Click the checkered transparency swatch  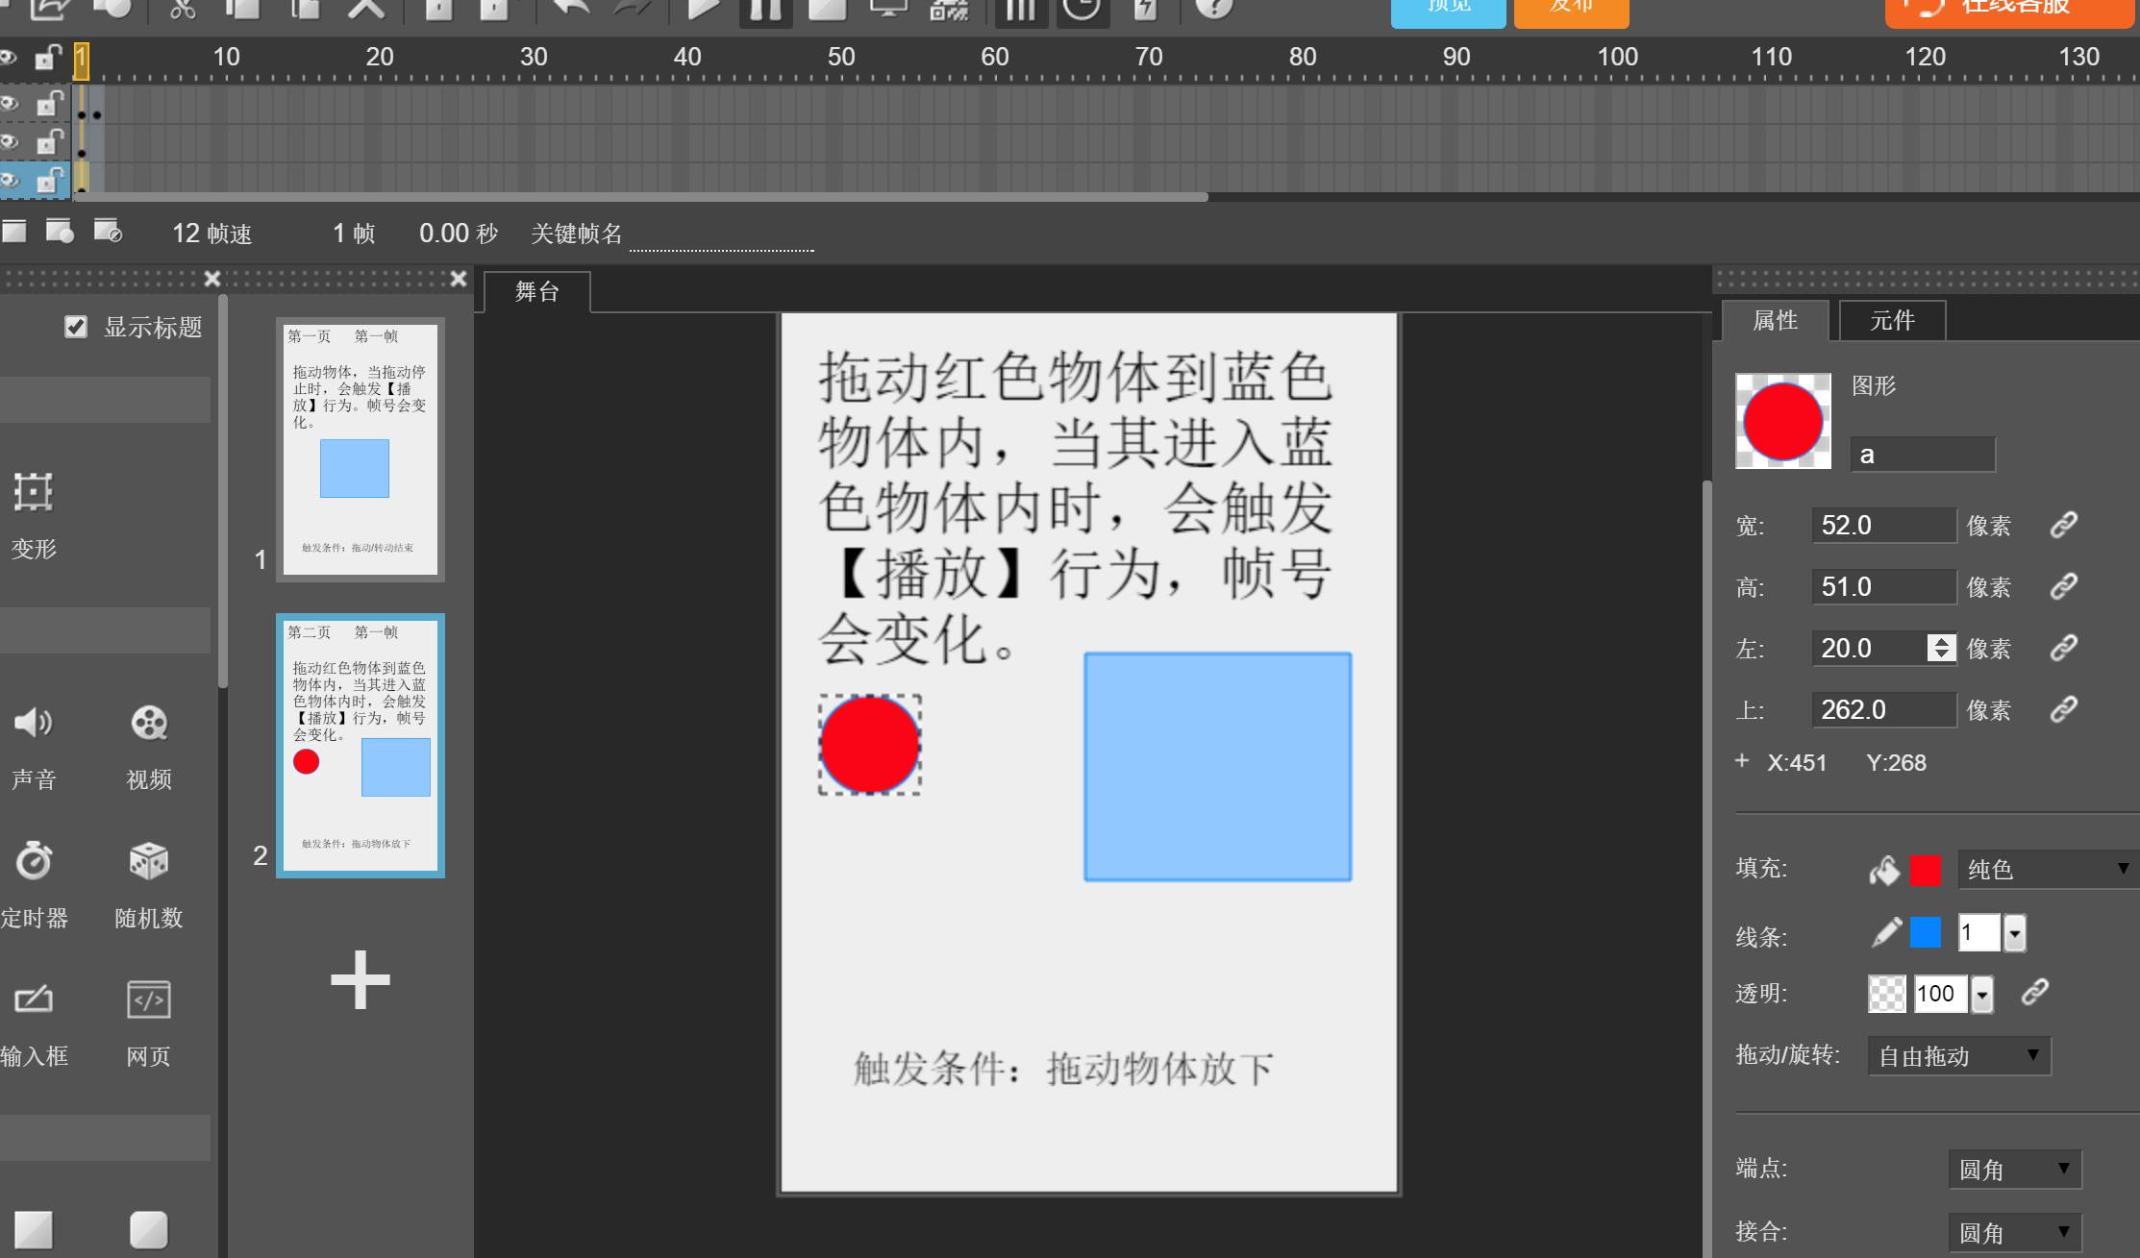pos(1887,994)
